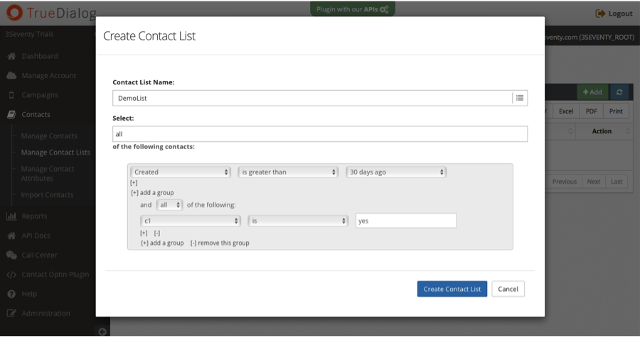
Task: Open the 'is' operator dropdown
Action: (x=298, y=221)
